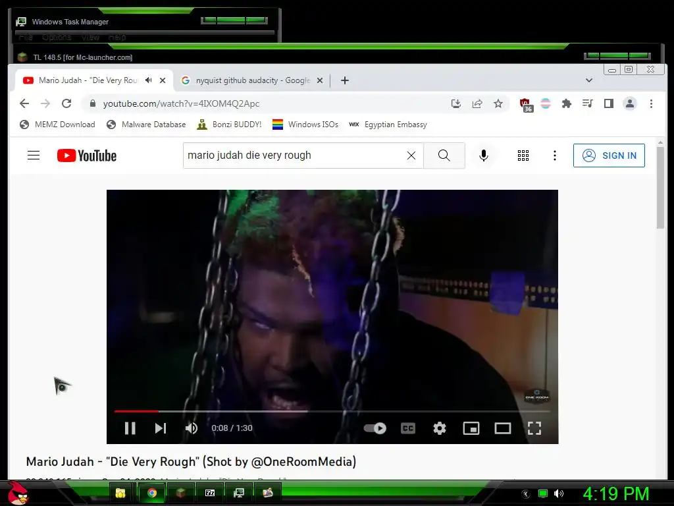
Task: Enable miniplayer mode
Action: [471, 428]
